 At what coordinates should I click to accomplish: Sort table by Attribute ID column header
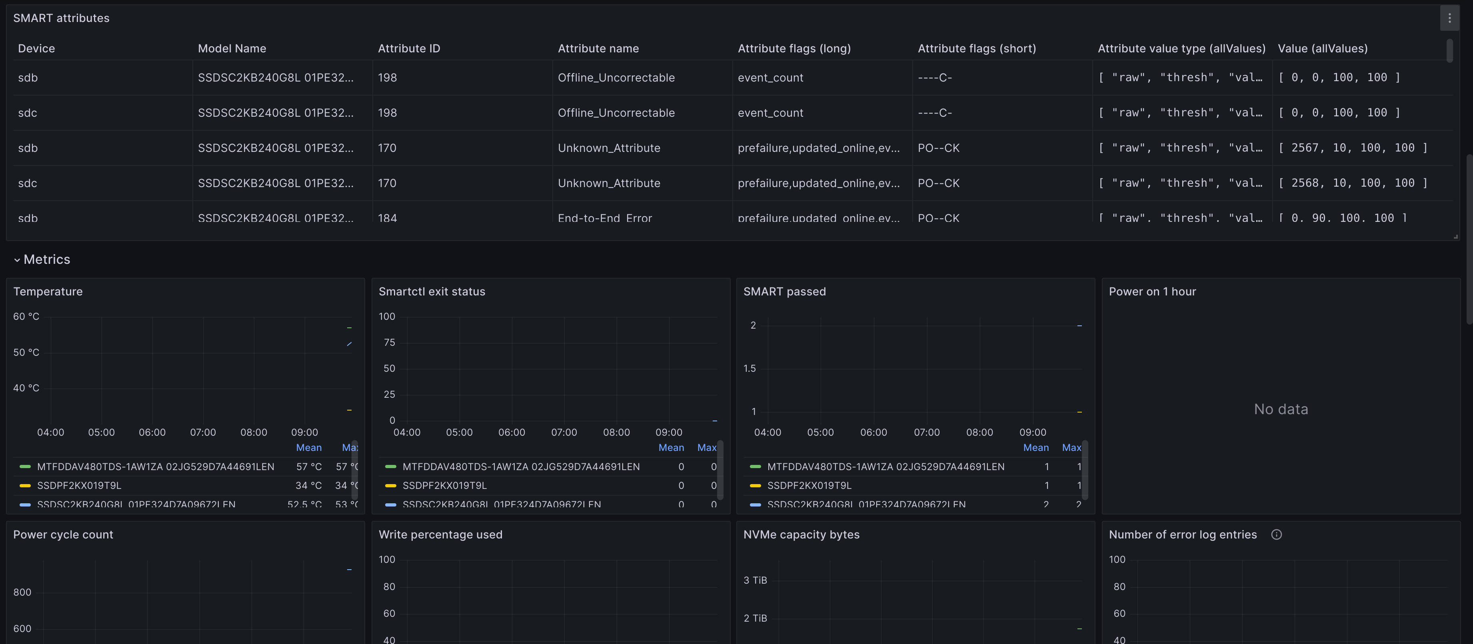[409, 49]
